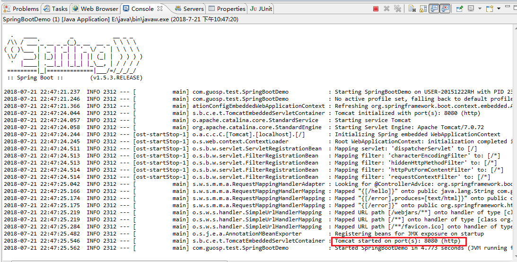Open the Properties tab
Image resolution: width=517 pixels, height=262 pixels.
[x=228, y=9]
